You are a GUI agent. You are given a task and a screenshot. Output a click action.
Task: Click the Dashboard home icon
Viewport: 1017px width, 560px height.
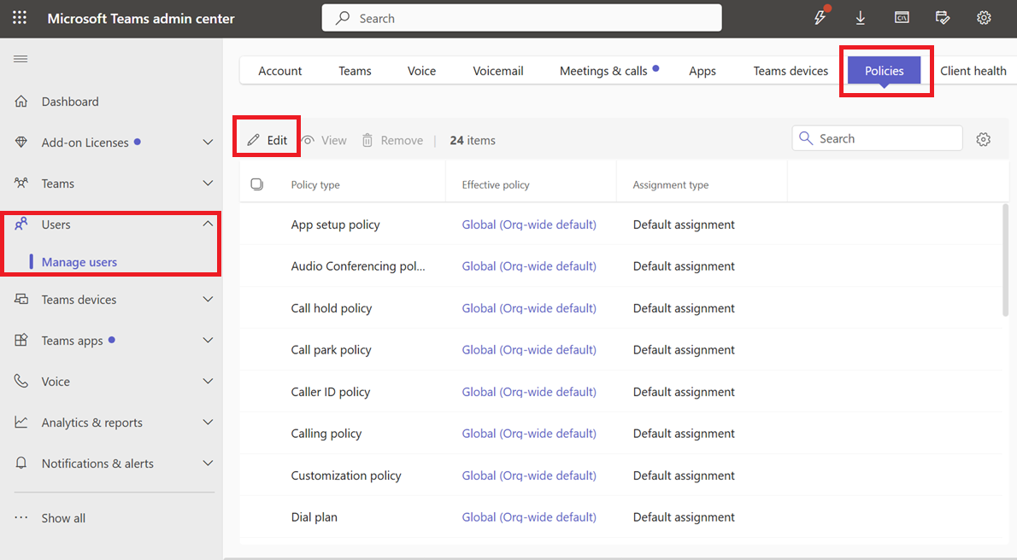pos(21,101)
